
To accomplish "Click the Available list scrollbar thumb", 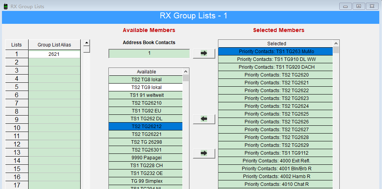I will (x=186, y=78).
